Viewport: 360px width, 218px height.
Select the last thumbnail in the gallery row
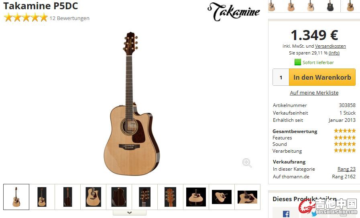pos(247,197)
